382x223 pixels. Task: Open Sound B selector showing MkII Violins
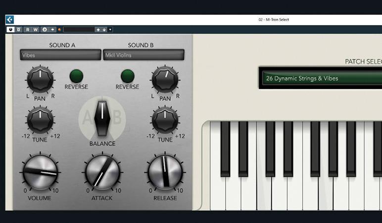click(x=143, y=55)
